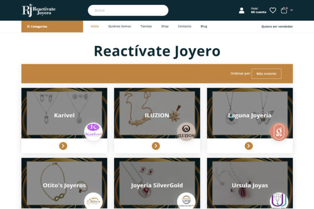Open the Laguna Joyería store banner
Image resolution: width=314 pixels, height=209 pixels.
coord(250,113)
